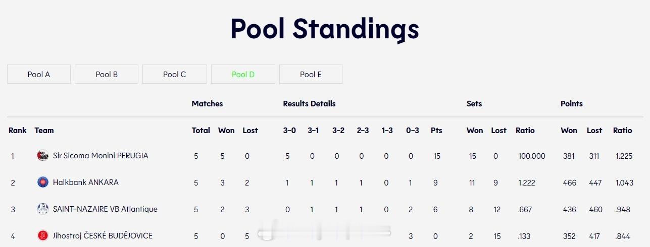The width and height of the screenshot is (650, 247).
Task: Click the Rank column header
Action: click(18, 130)
